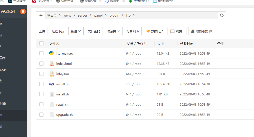The image size is (254, 137).
Task: Open the 分享列表 button
Action: click(x=133, y=31)
